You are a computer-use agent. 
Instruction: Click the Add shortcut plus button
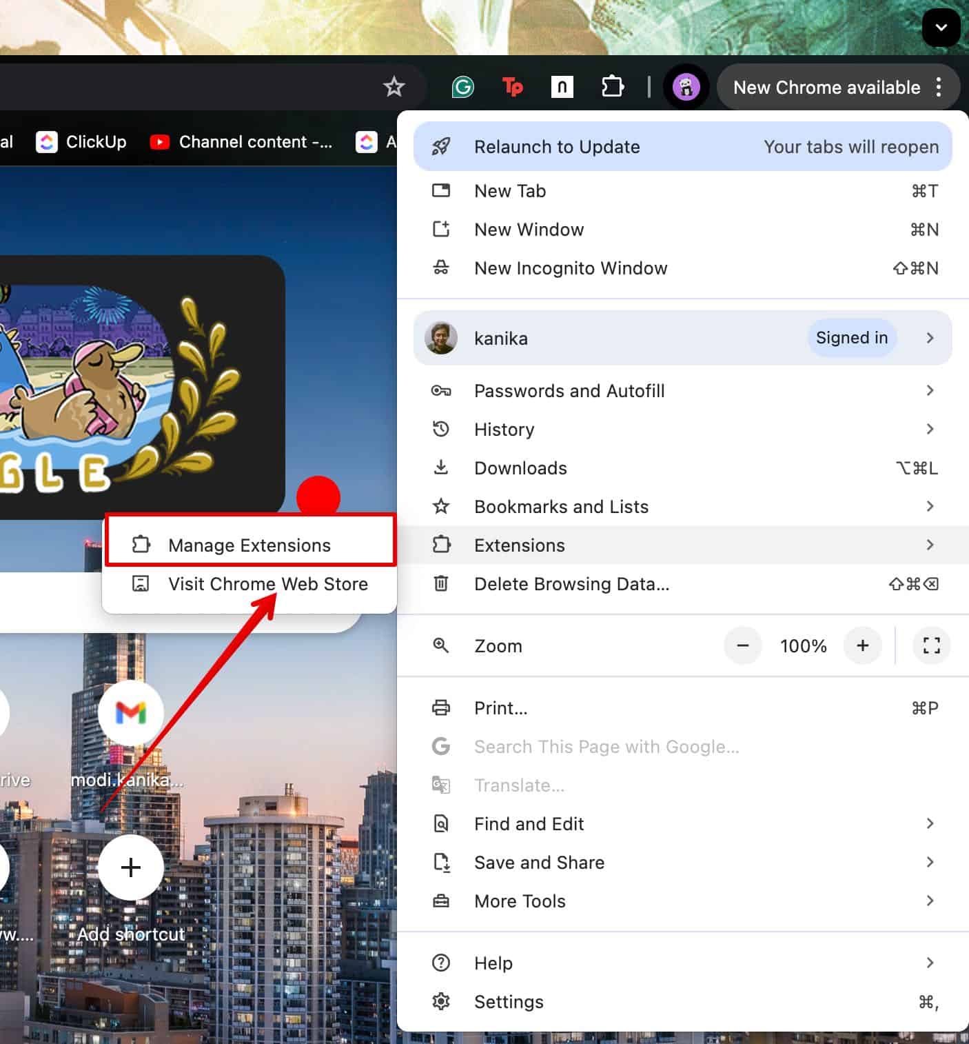coord(131,867)
